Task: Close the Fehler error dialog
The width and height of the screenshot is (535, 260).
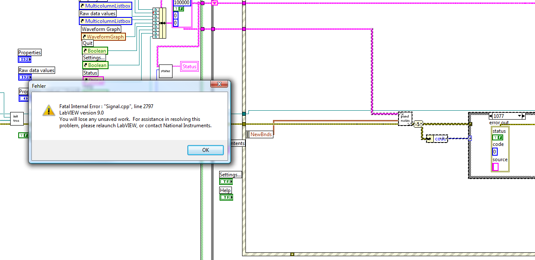Action: [x=219, y=84]
